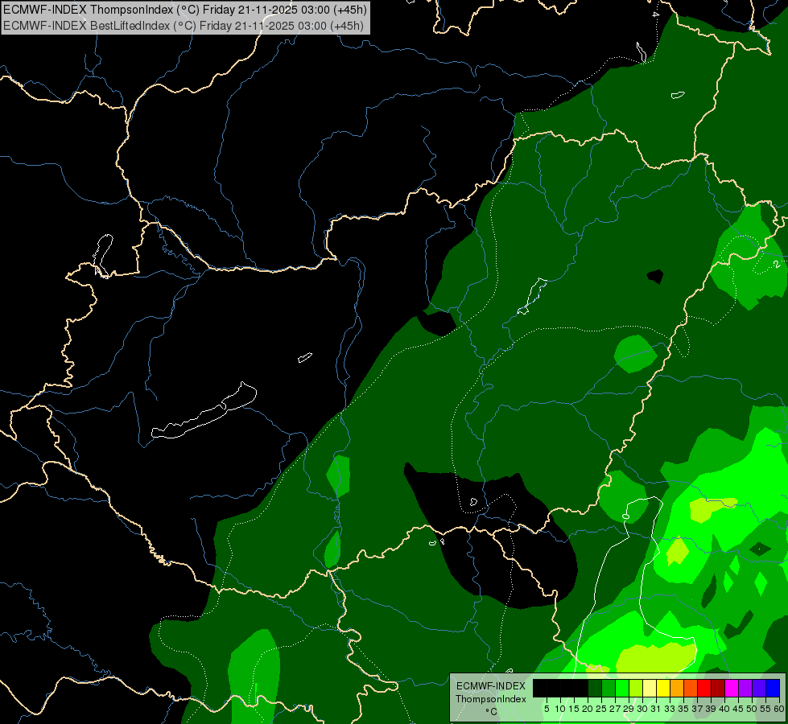Pick the amber 33–35 legend swatch
Viewport: 788px width, 724px height.
[x=677, y=688]
